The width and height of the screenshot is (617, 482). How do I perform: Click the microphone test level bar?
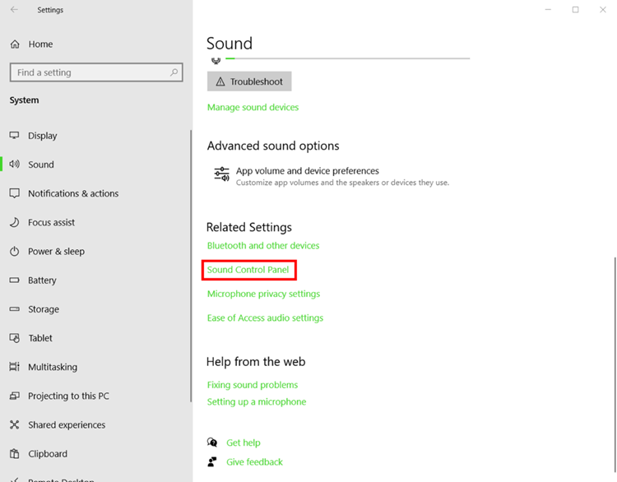click(348, 58)
